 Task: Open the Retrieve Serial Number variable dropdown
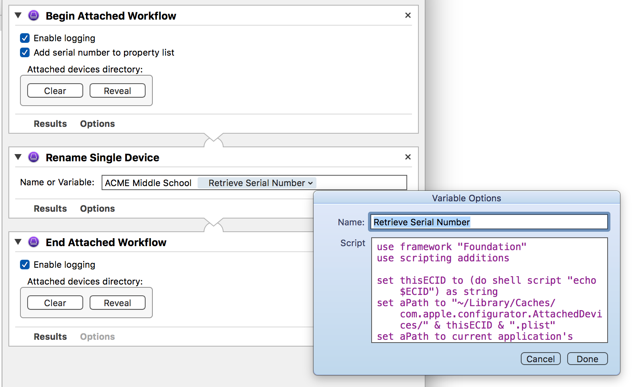(x=310, y=183)
